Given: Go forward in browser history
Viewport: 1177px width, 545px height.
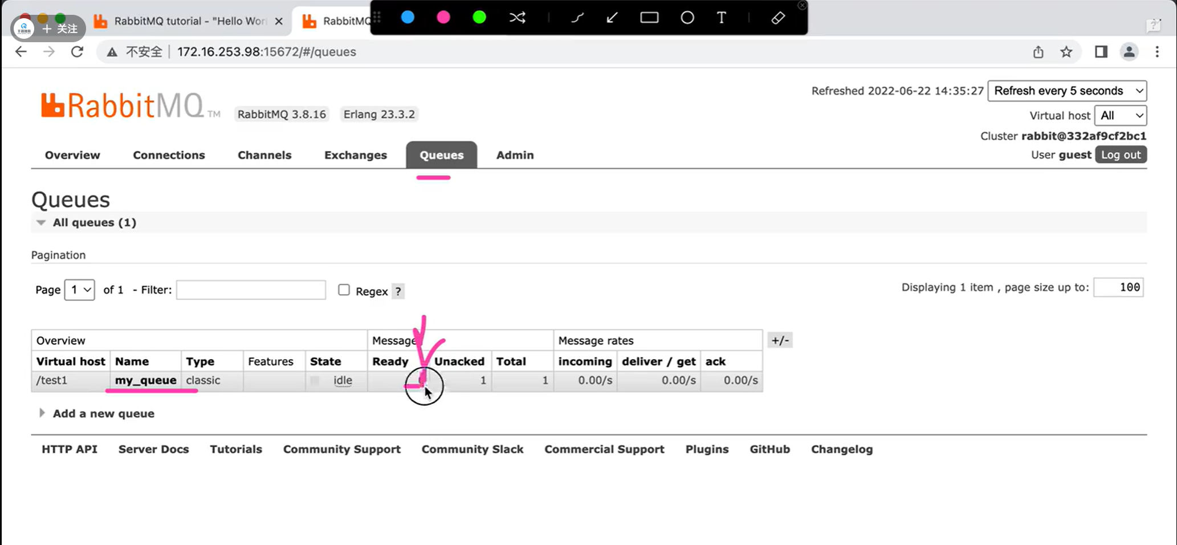Looking at the screenshot, I should click(x=49, y=52).
